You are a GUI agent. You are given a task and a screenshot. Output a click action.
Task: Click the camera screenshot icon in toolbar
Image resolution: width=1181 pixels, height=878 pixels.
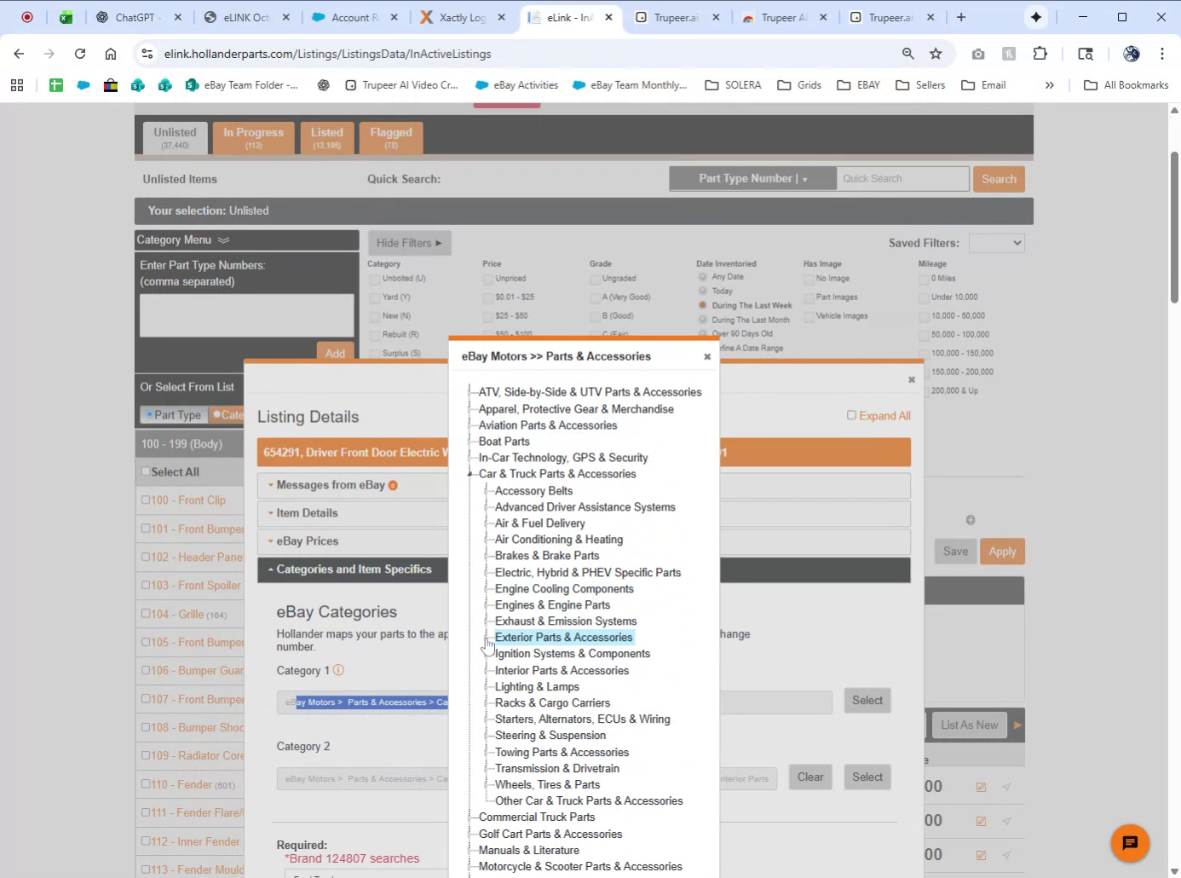pyautogui.click(x=978, y=54)
